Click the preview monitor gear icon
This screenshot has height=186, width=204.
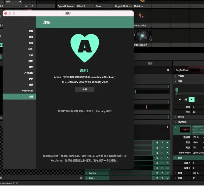tap(81, 178)
